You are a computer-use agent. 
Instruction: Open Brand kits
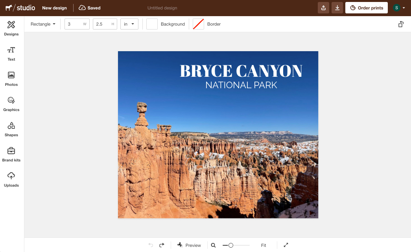click(x=11, y=154)
